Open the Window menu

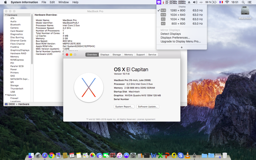click(x=63, y=2)
